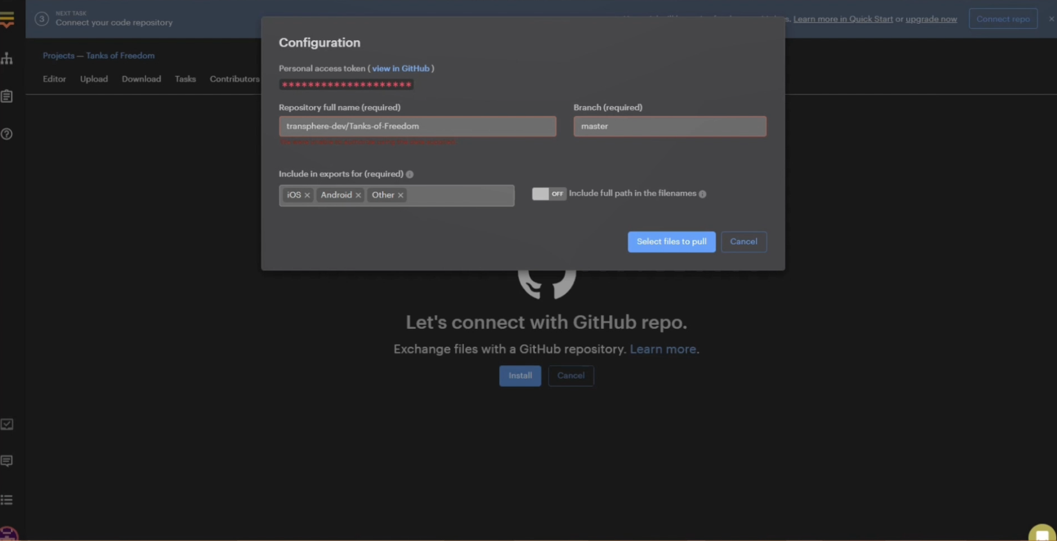
Task: Remove the Other tag from exports
Action: [401, 195]
